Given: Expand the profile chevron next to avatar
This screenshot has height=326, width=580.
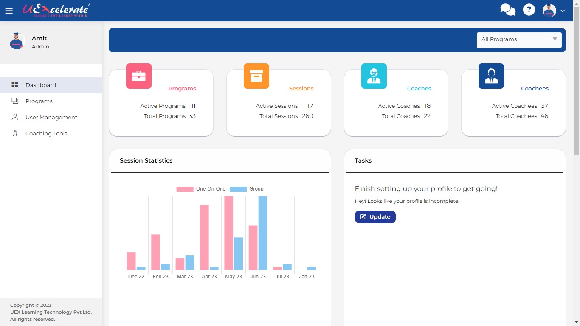Looking at the screenshot, I should click(x=563, y=11).
